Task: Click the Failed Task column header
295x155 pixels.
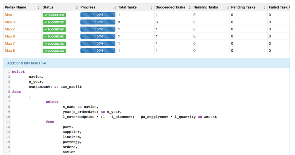Action: (278, 7)
